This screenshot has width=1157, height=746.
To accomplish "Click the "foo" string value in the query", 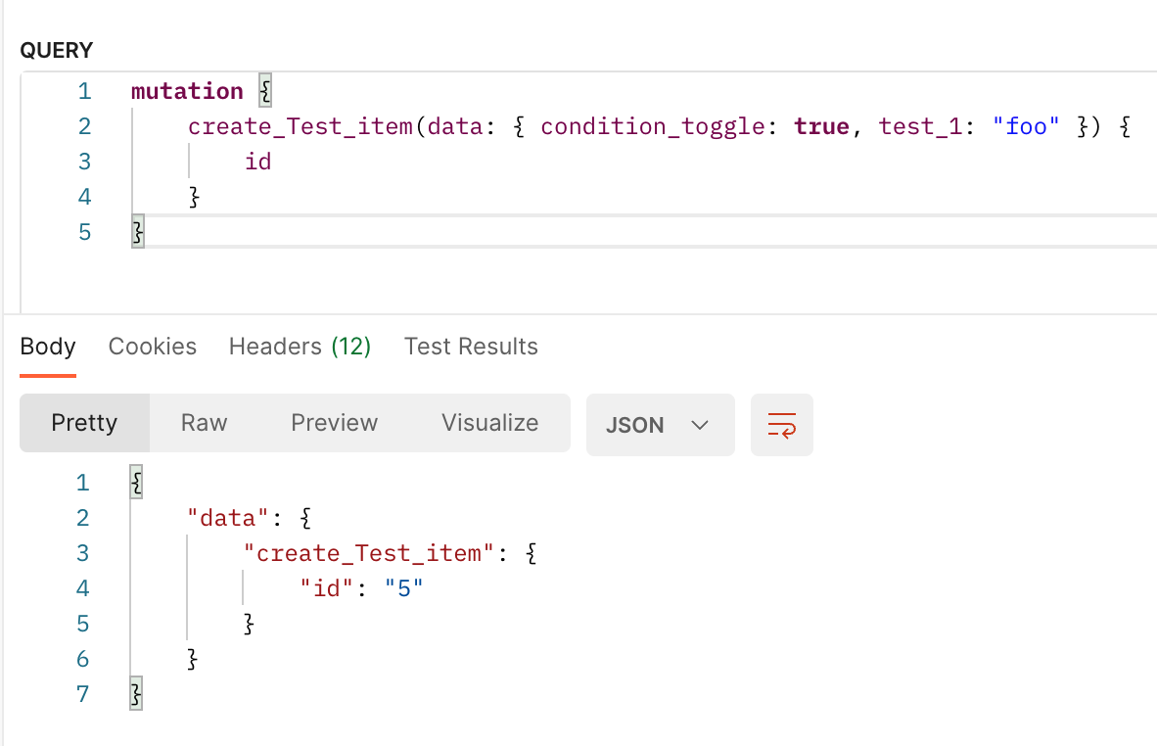I will click(x=1025, y=125).
